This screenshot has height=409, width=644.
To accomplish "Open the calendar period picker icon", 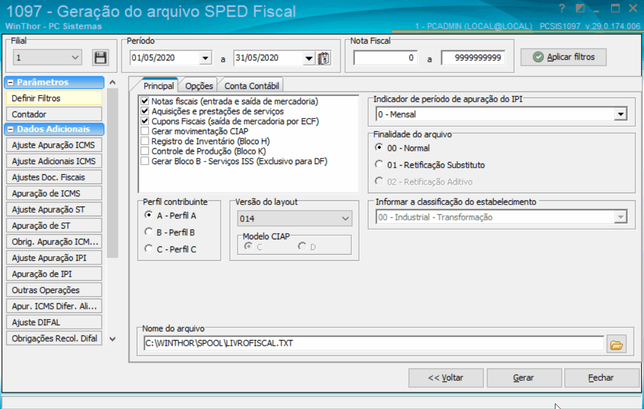I will pyautogui.click(x=324, y=58).
